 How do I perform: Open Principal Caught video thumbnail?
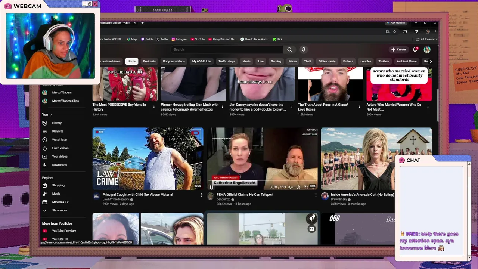pyautogui.click(x=148, y=159)
